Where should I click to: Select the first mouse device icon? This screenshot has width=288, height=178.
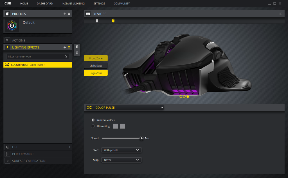point(97,20)
